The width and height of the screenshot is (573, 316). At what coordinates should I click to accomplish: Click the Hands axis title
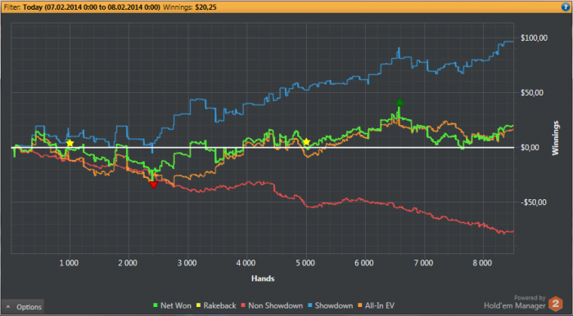pos(263,278)
